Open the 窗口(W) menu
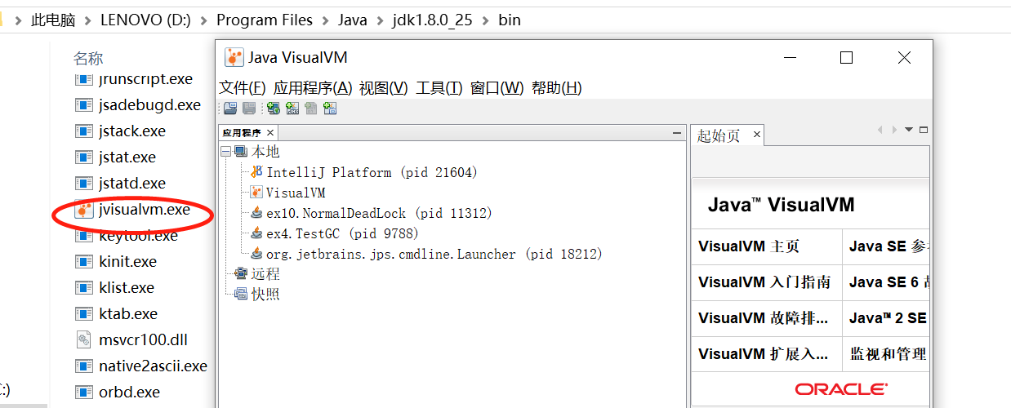Viewport: 1011px width, 408px height. pos(497,88)
